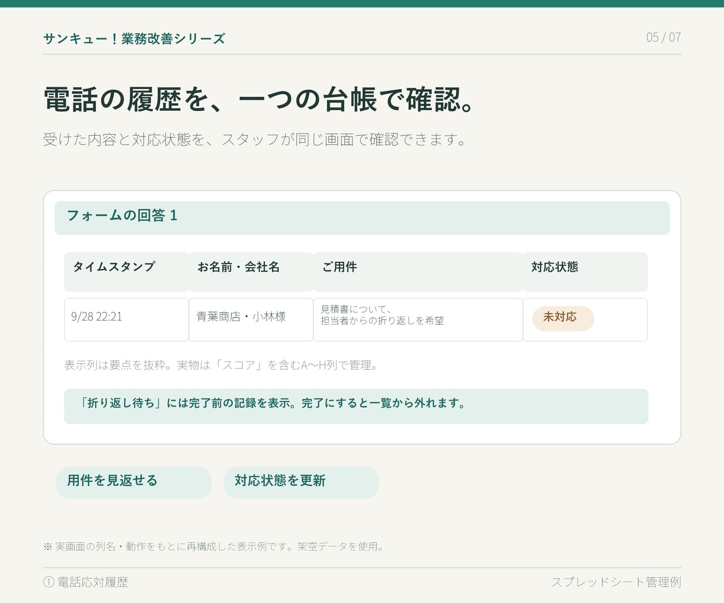The height and width of the screenshot is (603, 724).
Task: Click the 05 / 07 page indicator
Action: [663, 37]
